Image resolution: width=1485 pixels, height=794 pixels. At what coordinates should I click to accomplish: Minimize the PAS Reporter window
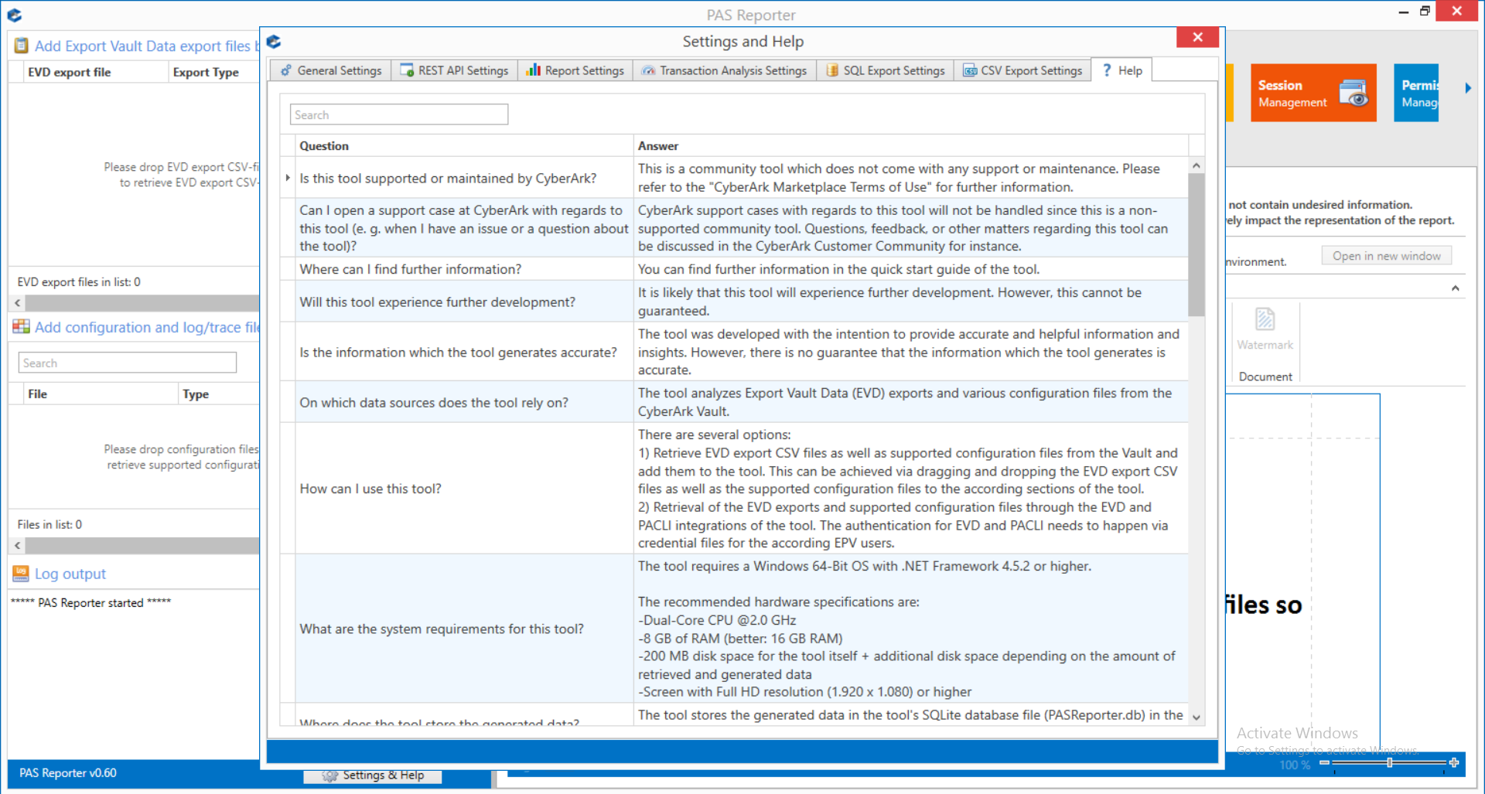pos(1404,12)
